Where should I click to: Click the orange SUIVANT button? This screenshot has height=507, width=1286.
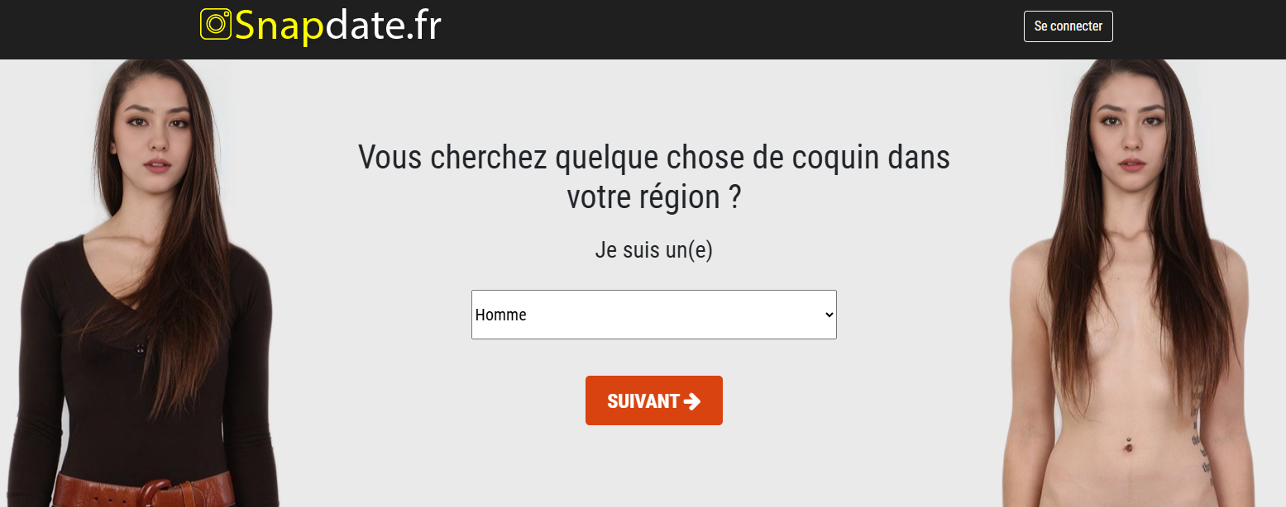pyautogui.click(x=653, y=400)
